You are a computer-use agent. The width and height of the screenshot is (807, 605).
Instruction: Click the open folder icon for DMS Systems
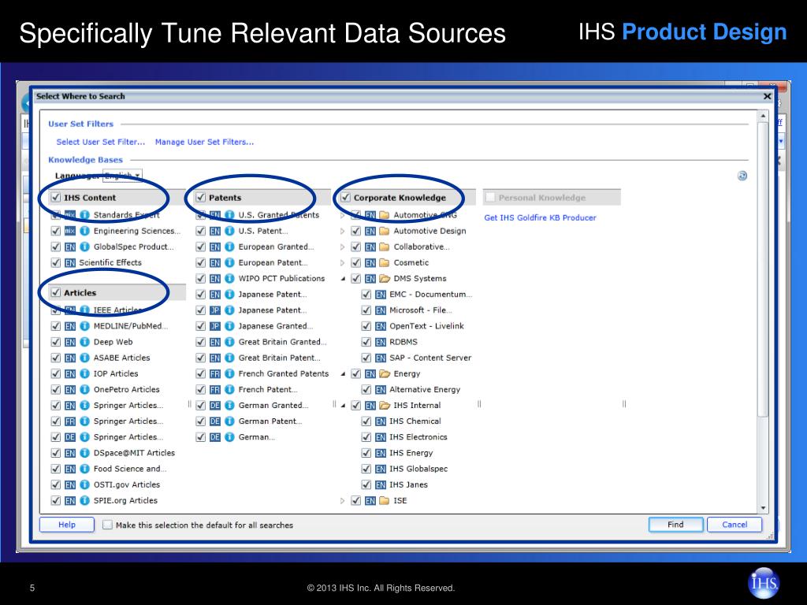pos(385,278)
